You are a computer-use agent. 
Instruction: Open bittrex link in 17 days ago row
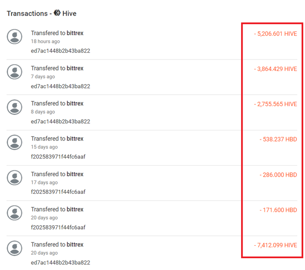click(75, 174)
